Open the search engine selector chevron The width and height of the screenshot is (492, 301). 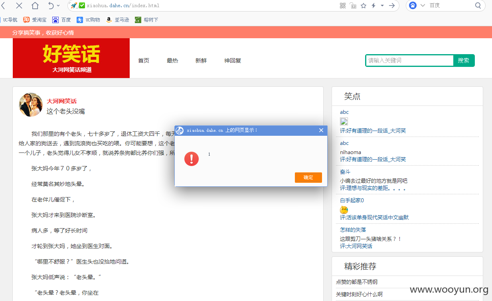[423, 6]
